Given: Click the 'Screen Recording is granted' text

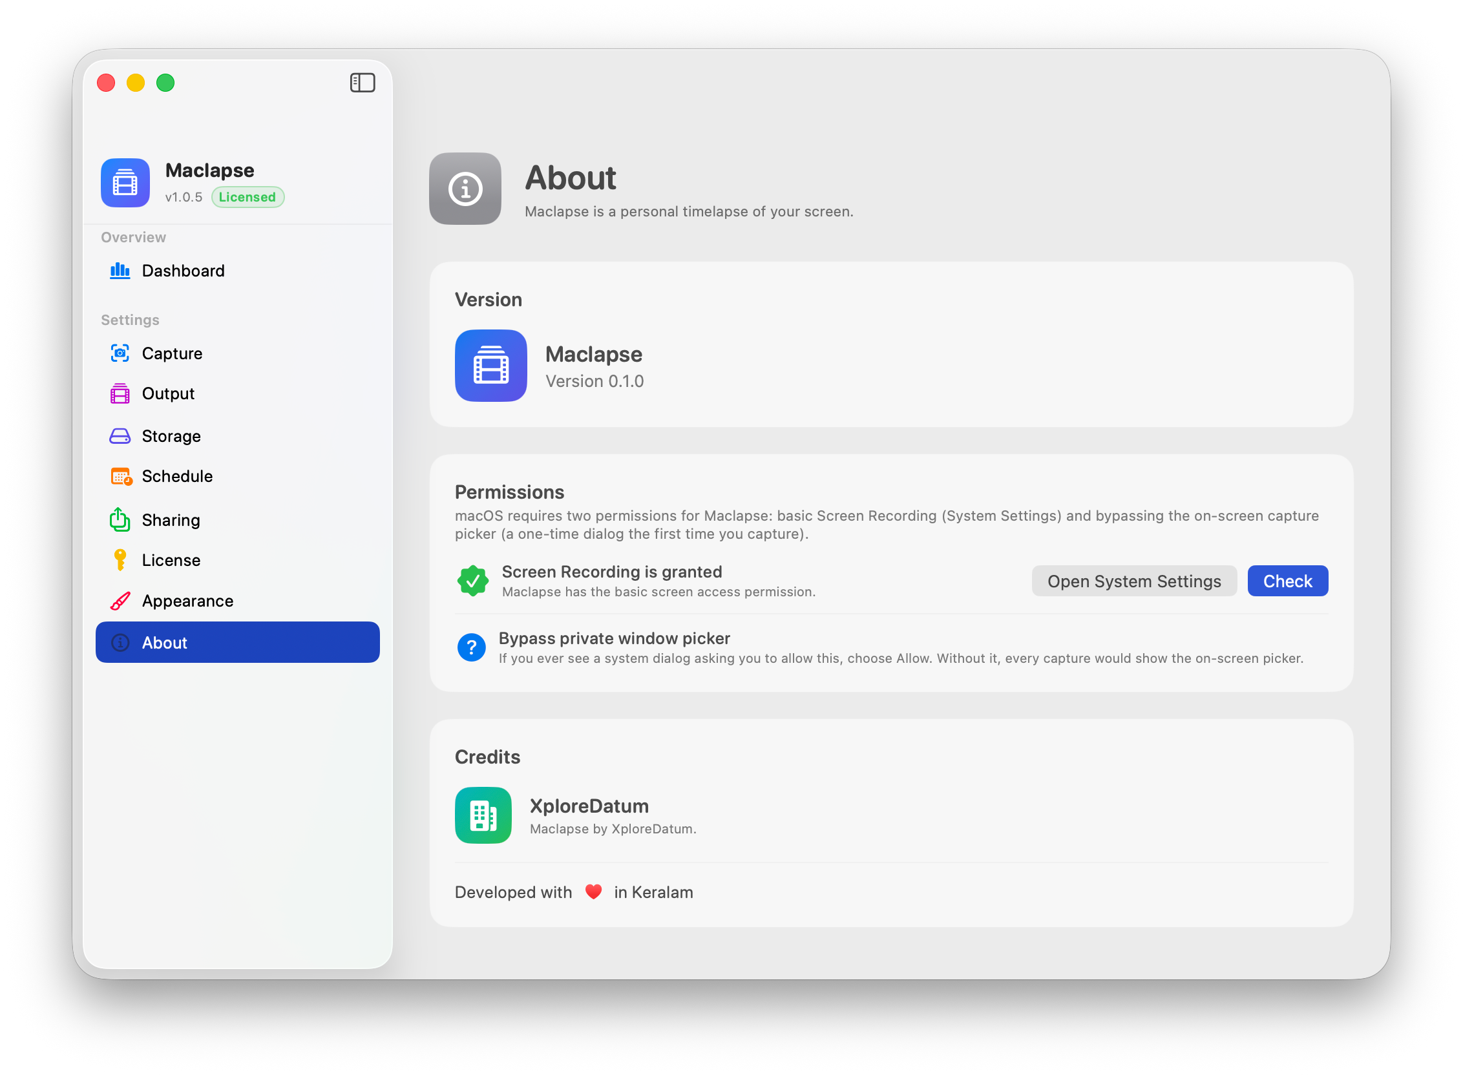Looking at the screenshot, I should [612, 571].
